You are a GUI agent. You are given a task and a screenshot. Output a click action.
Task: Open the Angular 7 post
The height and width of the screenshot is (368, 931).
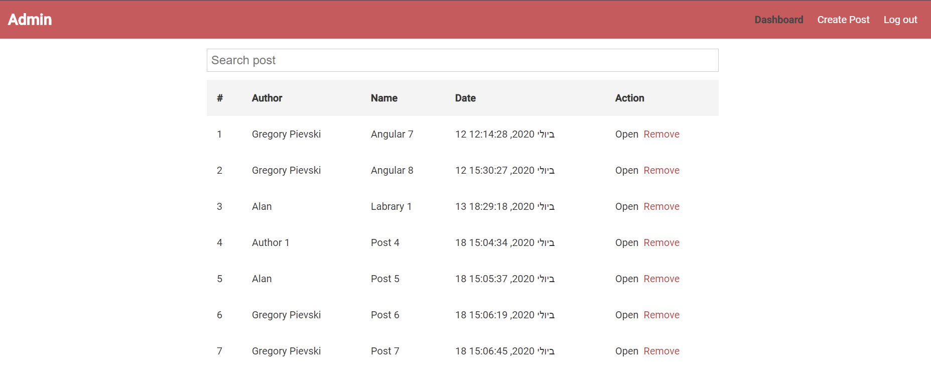coord(626,134)
